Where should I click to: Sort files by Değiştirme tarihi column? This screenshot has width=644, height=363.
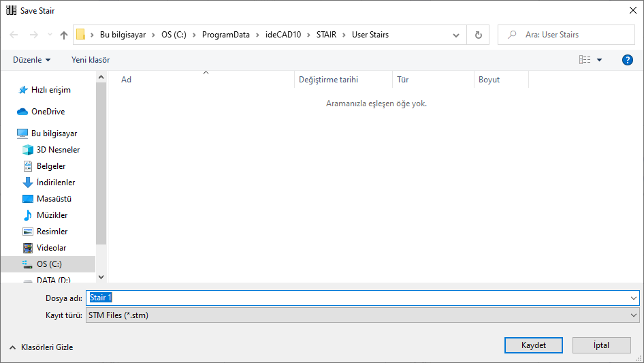(x=328, y=80)
